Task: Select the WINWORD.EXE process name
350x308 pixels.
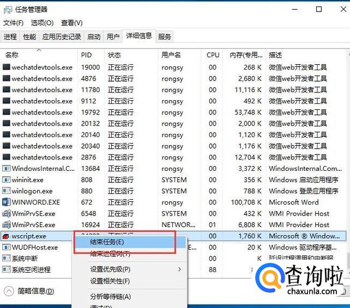Action: (36, 202)
